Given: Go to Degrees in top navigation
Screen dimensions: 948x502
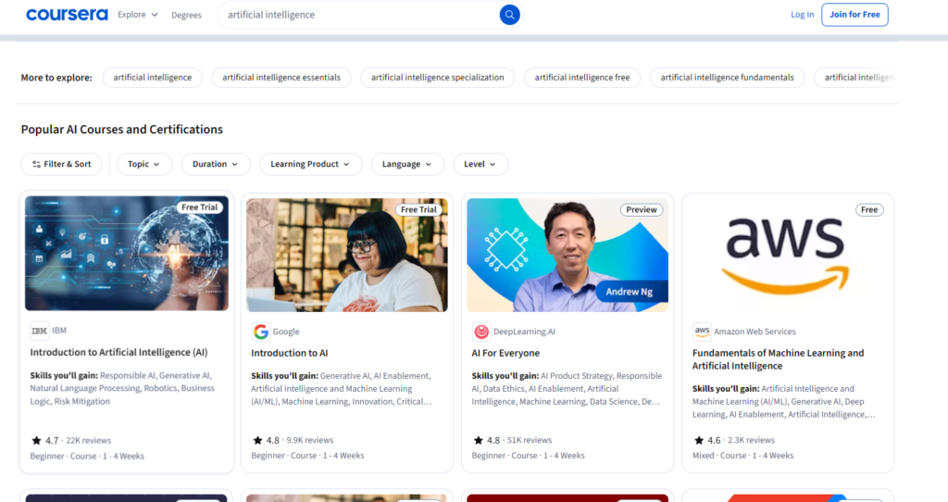Looking at the screenshot, I should coord(186,15).
